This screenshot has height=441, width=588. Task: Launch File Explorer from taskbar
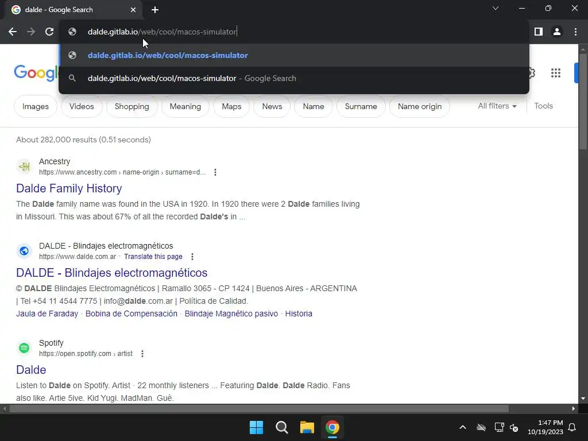click(307, 427)
